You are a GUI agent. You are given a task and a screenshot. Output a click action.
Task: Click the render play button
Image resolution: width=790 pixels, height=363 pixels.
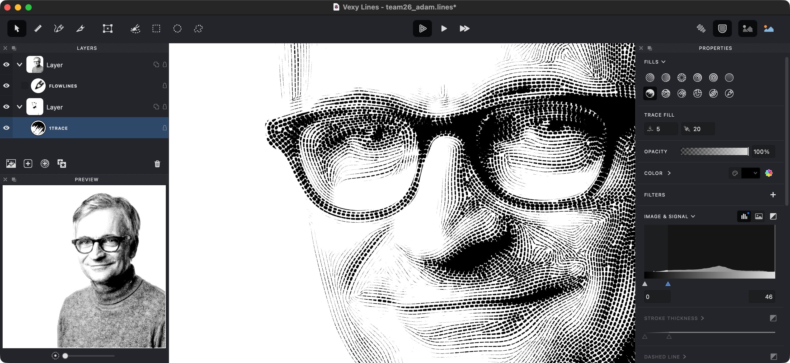pyautogui.click(x=444, y=28)
